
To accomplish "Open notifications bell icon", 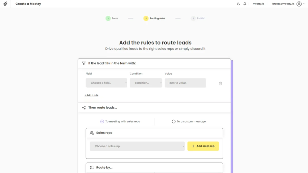I will click(245, 4).
